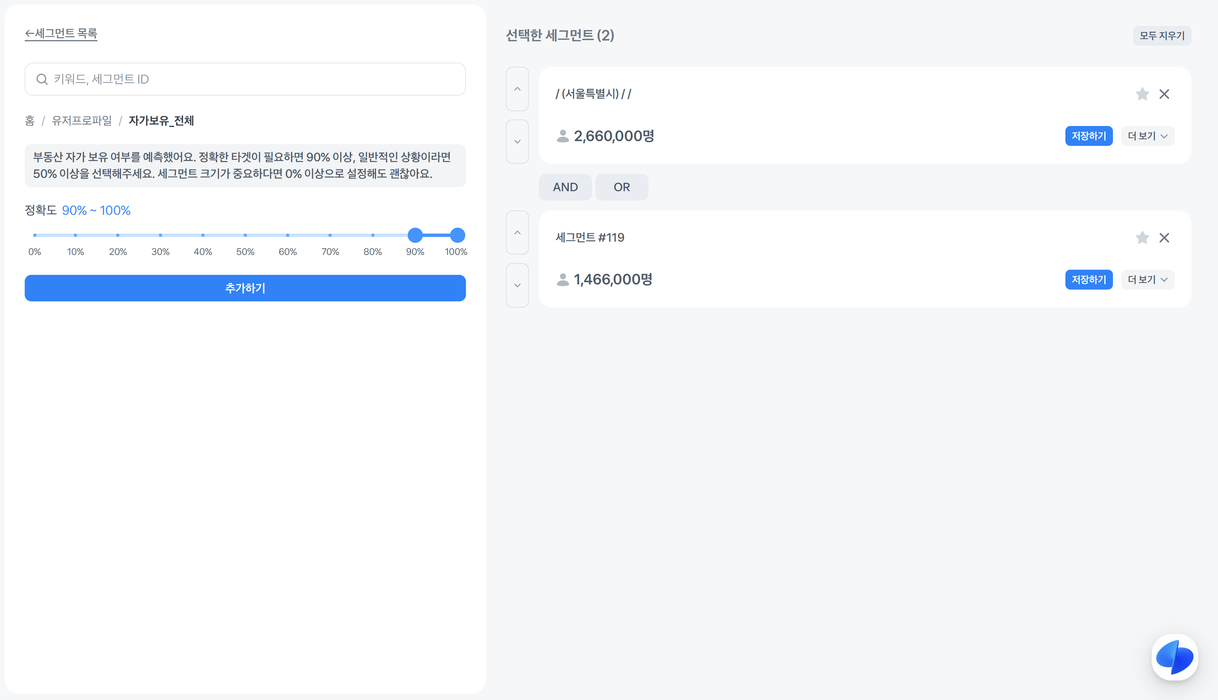1218x700 pixels.
Task: Go back via 세그먼트 목록 link
Action: coord(61,34)
